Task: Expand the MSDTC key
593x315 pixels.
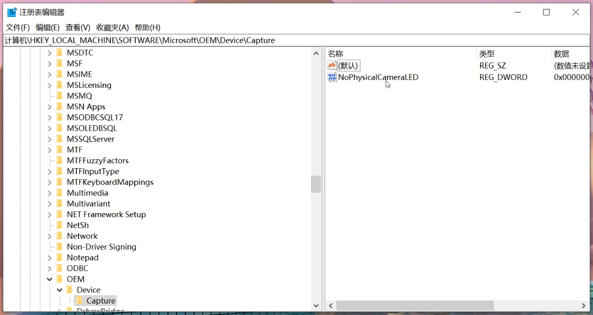Action: pos(49,53)
